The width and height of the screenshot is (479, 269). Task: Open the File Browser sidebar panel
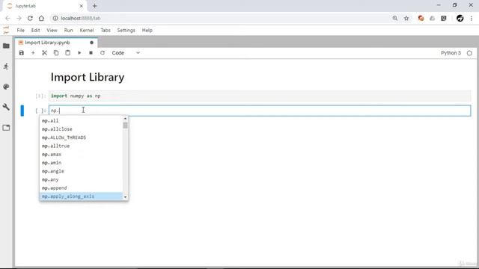pyautogui.click(x=6, y=46)
